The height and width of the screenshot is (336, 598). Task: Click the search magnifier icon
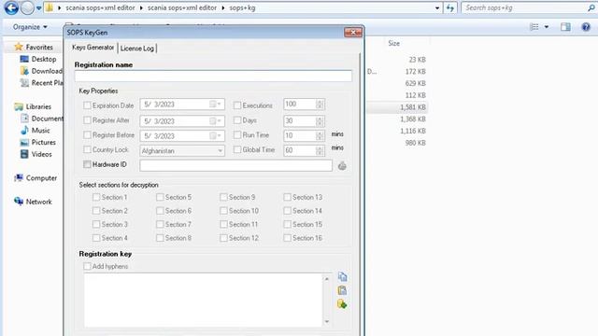591,7
